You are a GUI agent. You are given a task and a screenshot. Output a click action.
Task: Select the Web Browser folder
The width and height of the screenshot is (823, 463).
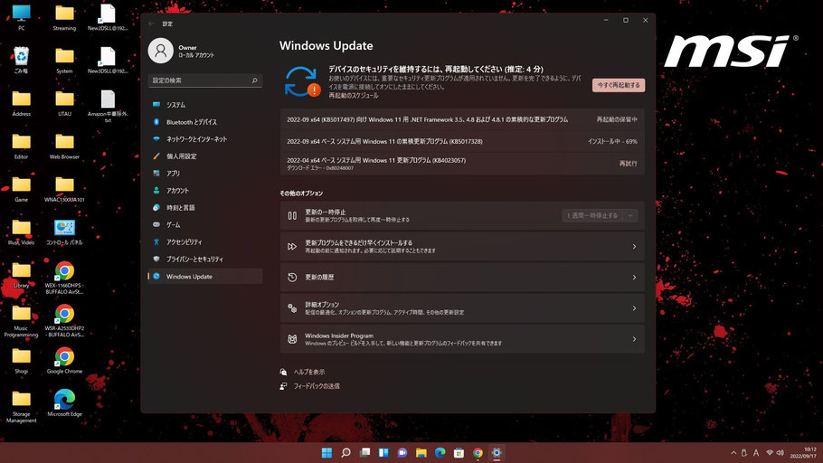coord(64,146)
